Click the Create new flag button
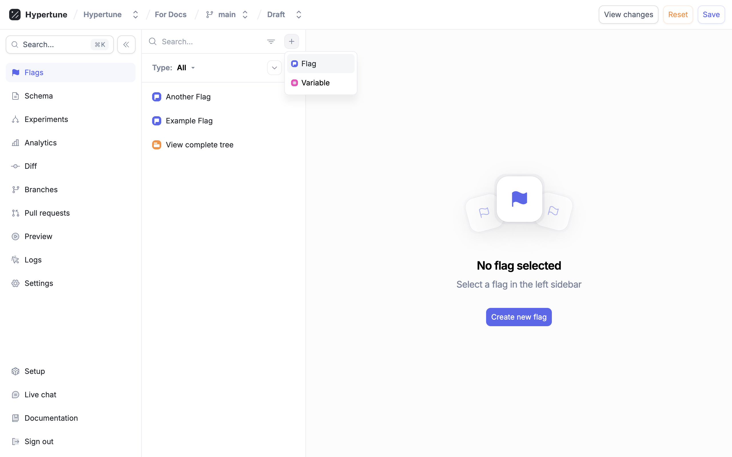The image size is (732, 457). (518, 317)
